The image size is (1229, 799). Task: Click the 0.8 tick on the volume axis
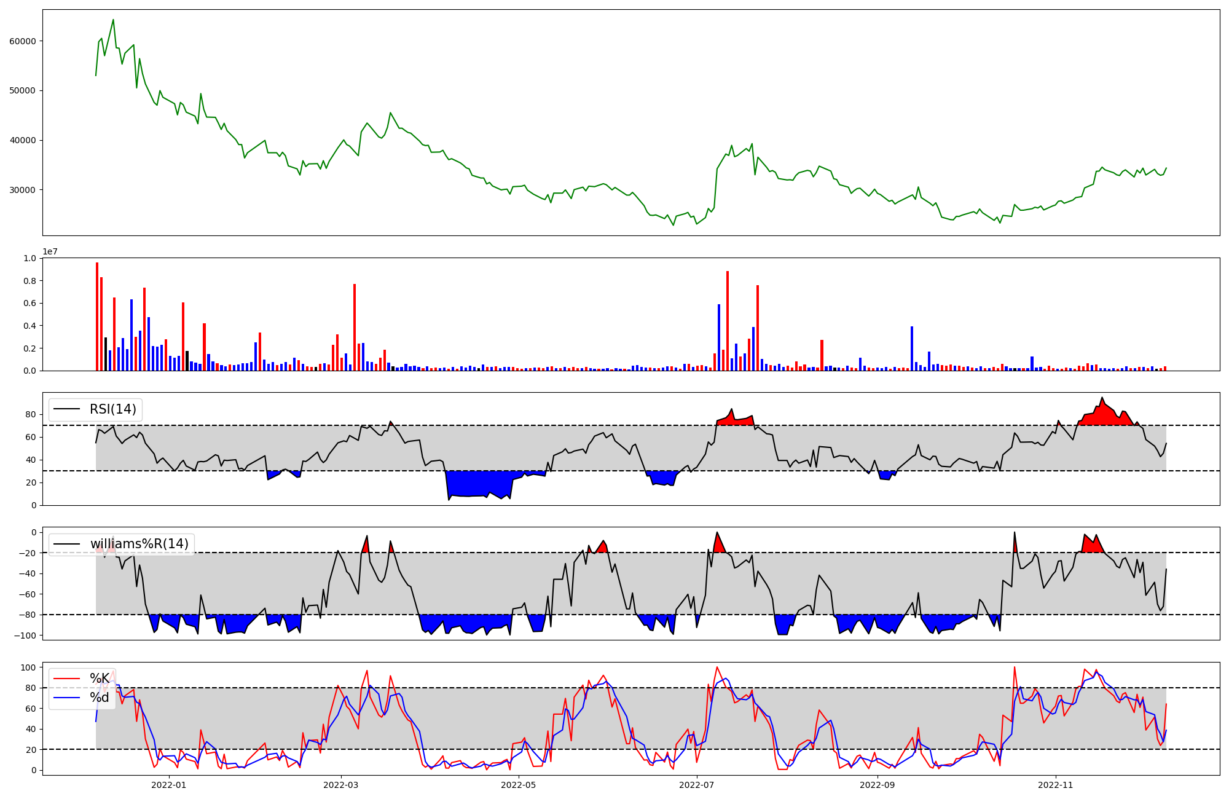[31, 281]
